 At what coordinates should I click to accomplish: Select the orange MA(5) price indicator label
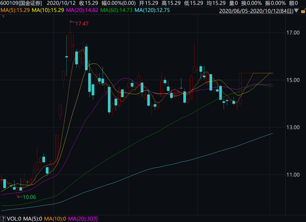click(x=15, y=10)
